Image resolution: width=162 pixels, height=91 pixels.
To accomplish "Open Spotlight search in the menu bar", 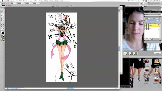I will [160, 1].
